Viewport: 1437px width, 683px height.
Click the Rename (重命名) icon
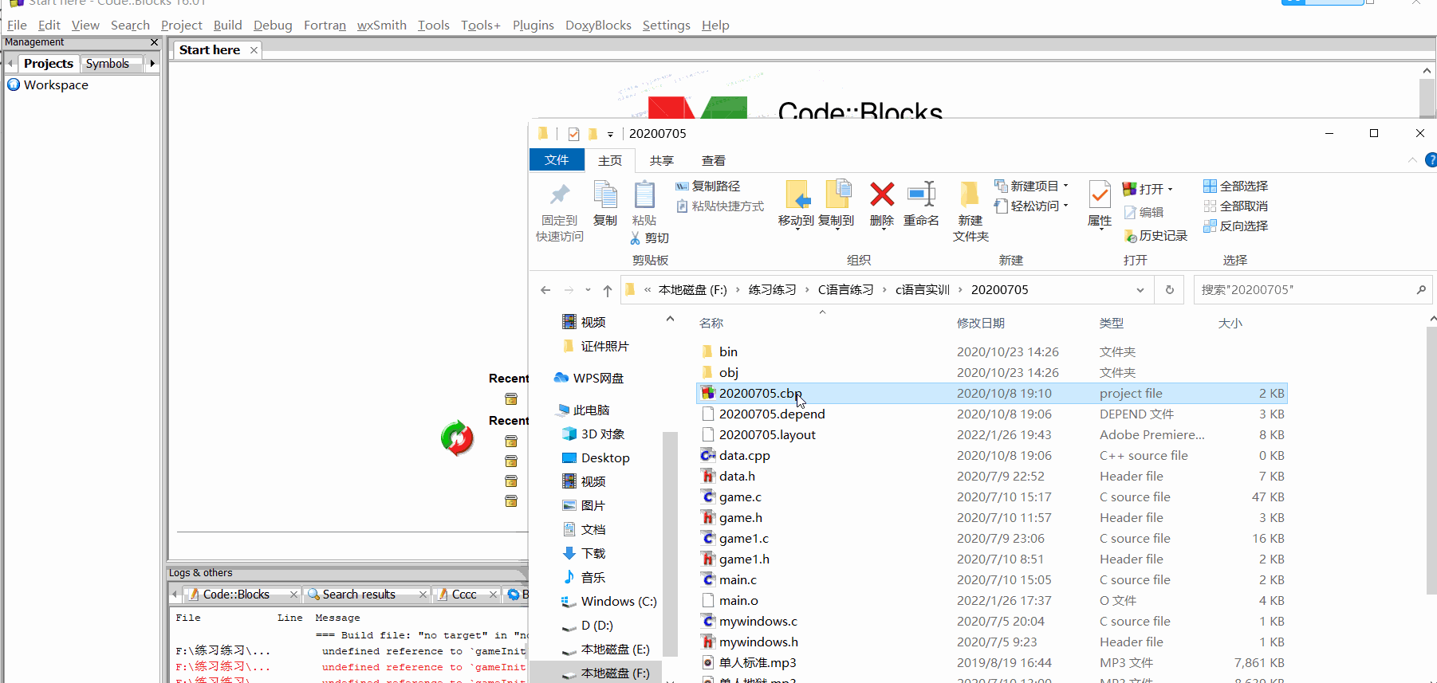921,194
